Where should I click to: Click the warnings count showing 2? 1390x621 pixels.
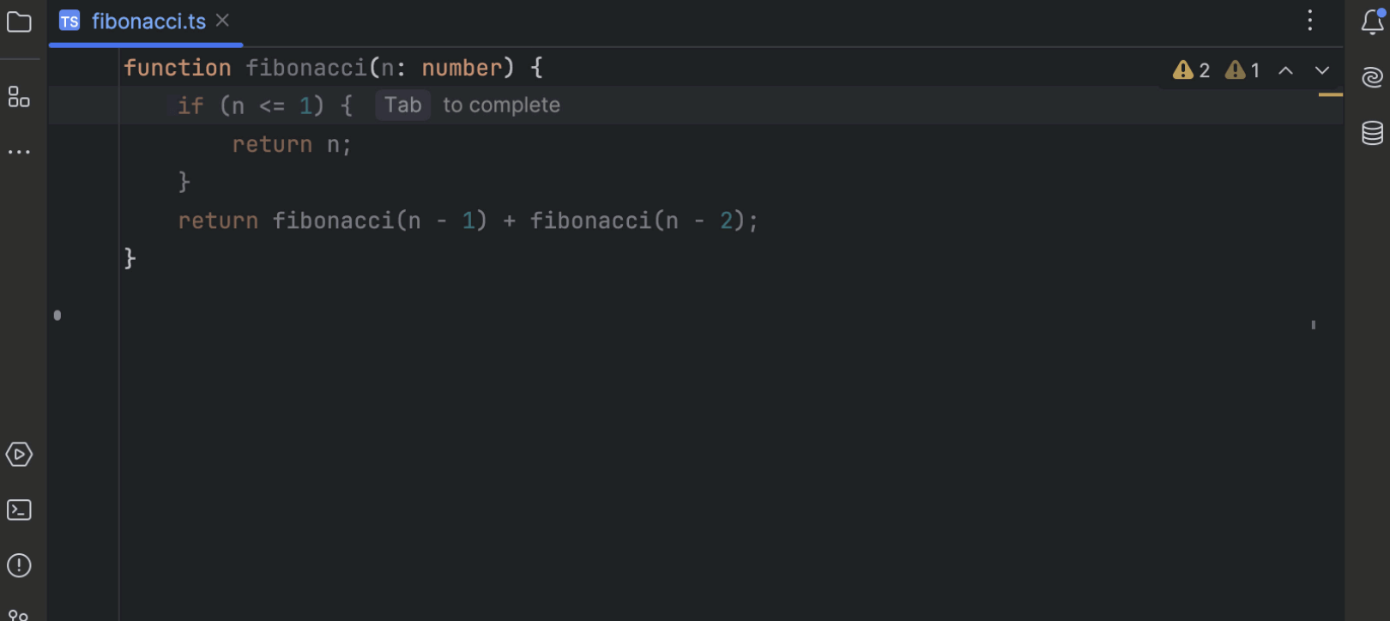tap(1192, 70)
